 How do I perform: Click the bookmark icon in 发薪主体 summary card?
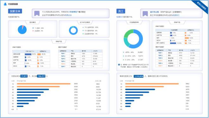point(37,13)
